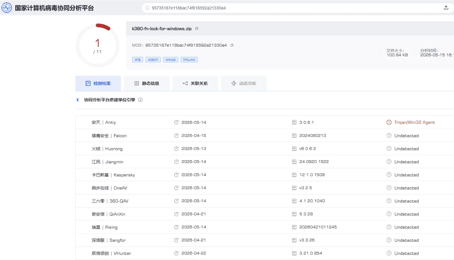Click the version 3.21.0.854 in VHunter row
Image resolution: width=454 pixels, height=260 pixels.
pos(311,253)
